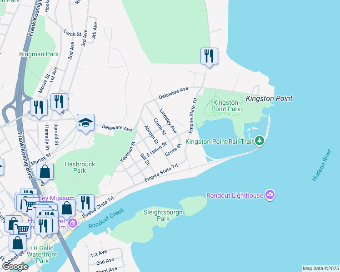Select the TR Gallo Waterfront Park label
Viewport: 340px width, 272px height.
pyautogui.click(x=42, y=254)
